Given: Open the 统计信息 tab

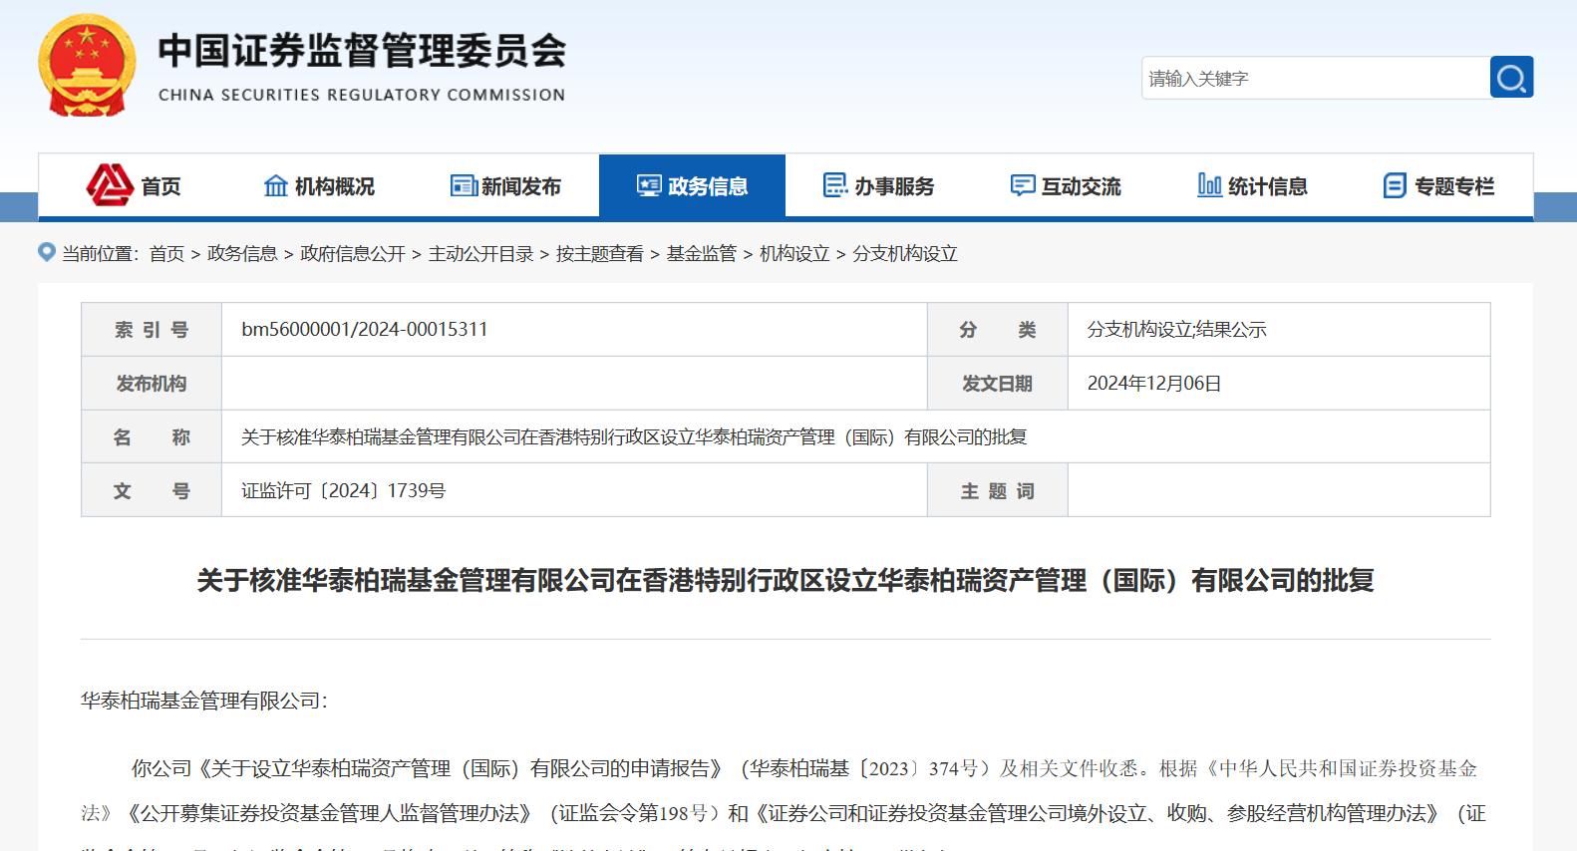Looking at the screenshot, I should (x=1252, y=185).
